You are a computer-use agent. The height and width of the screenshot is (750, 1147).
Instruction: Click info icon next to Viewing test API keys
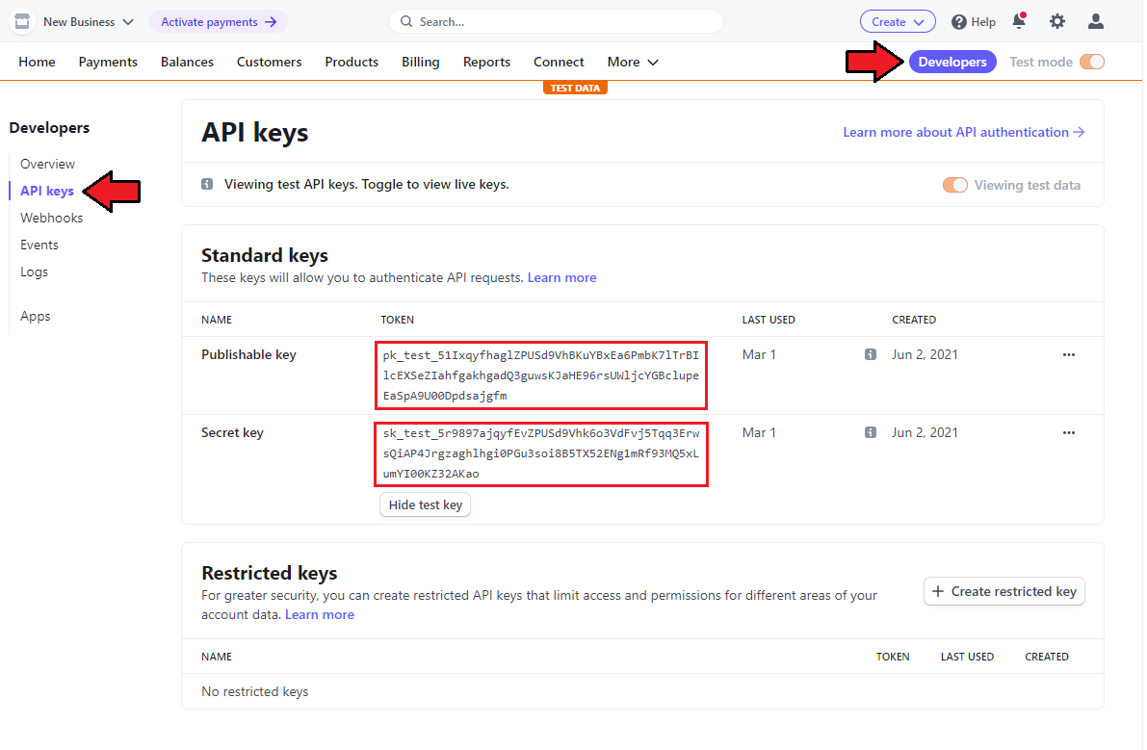click(208, 184)
